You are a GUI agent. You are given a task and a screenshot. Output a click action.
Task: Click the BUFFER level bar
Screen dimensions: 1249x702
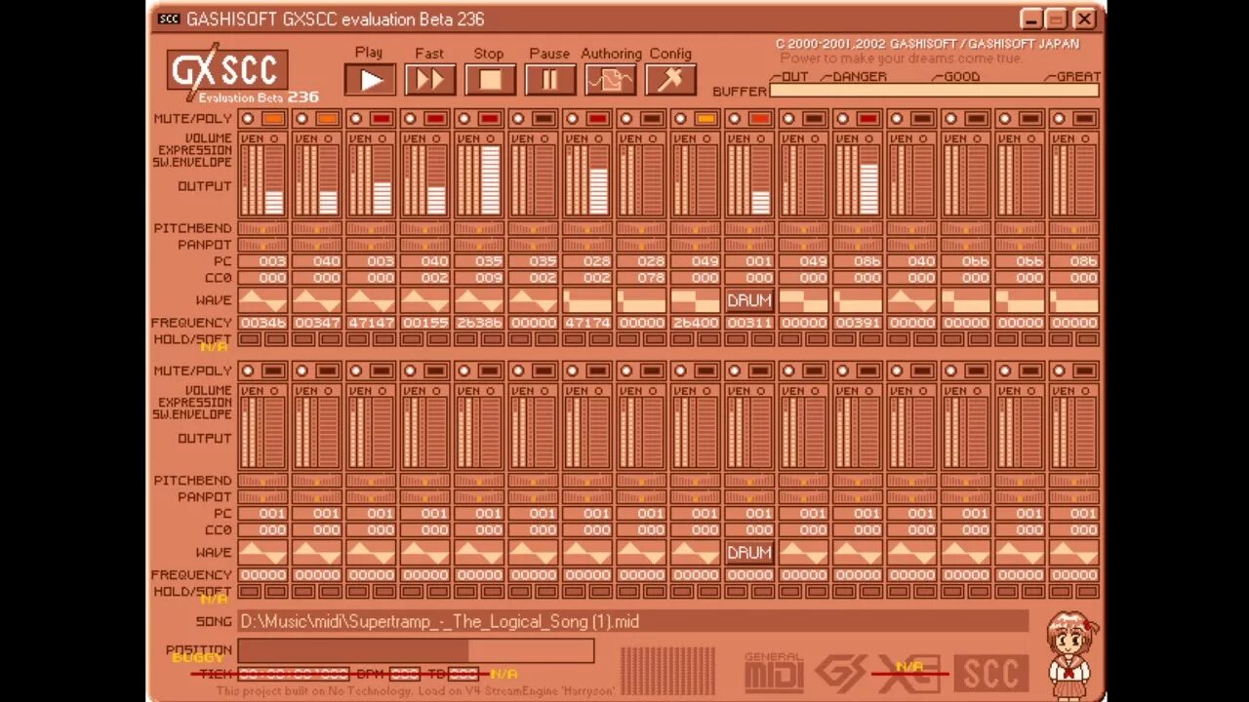tap(934, 91)
